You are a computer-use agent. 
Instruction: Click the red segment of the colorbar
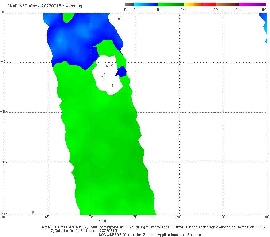209,4
